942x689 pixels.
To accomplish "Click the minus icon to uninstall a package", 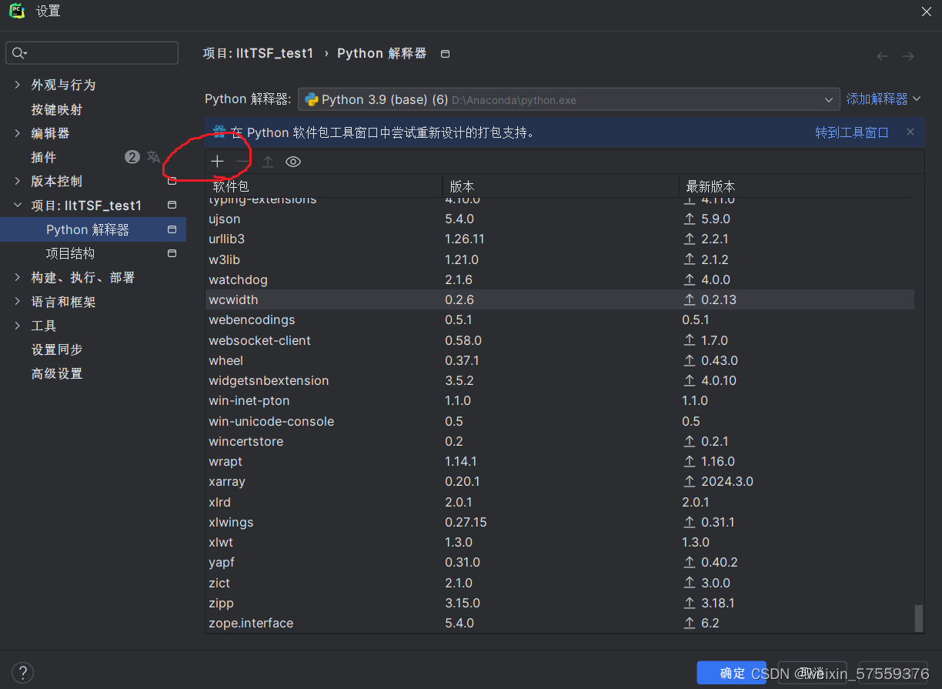I will tap(242, 161).
